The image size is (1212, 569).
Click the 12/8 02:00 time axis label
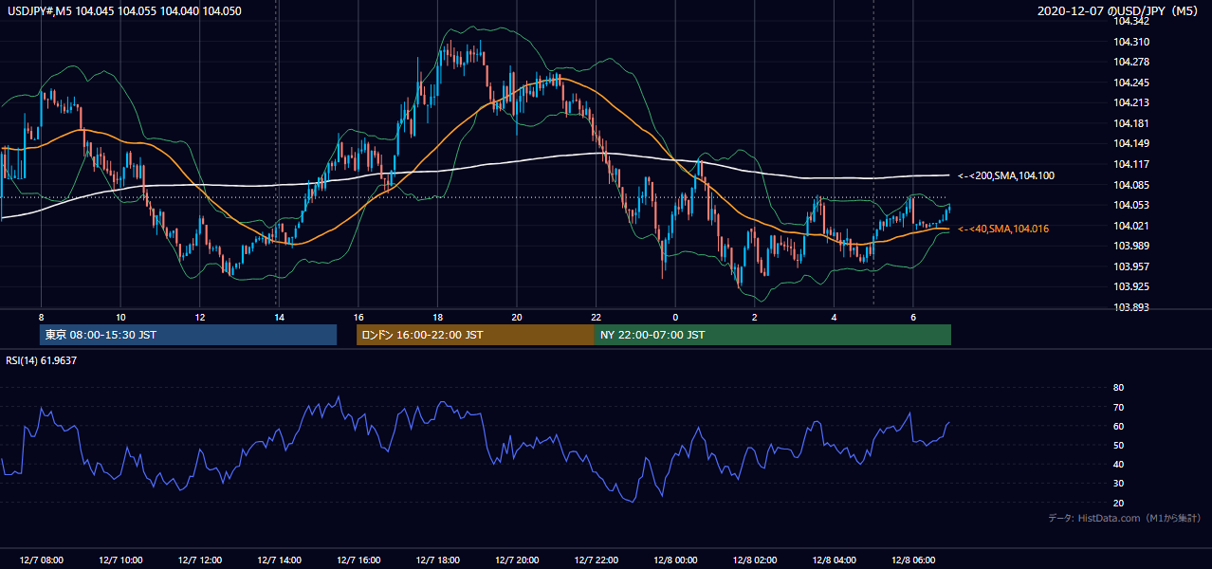tap(755, 560)
